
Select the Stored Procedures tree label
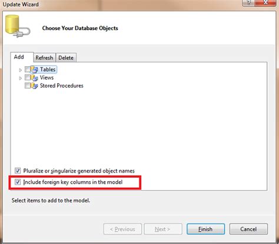tap(62, 86)
